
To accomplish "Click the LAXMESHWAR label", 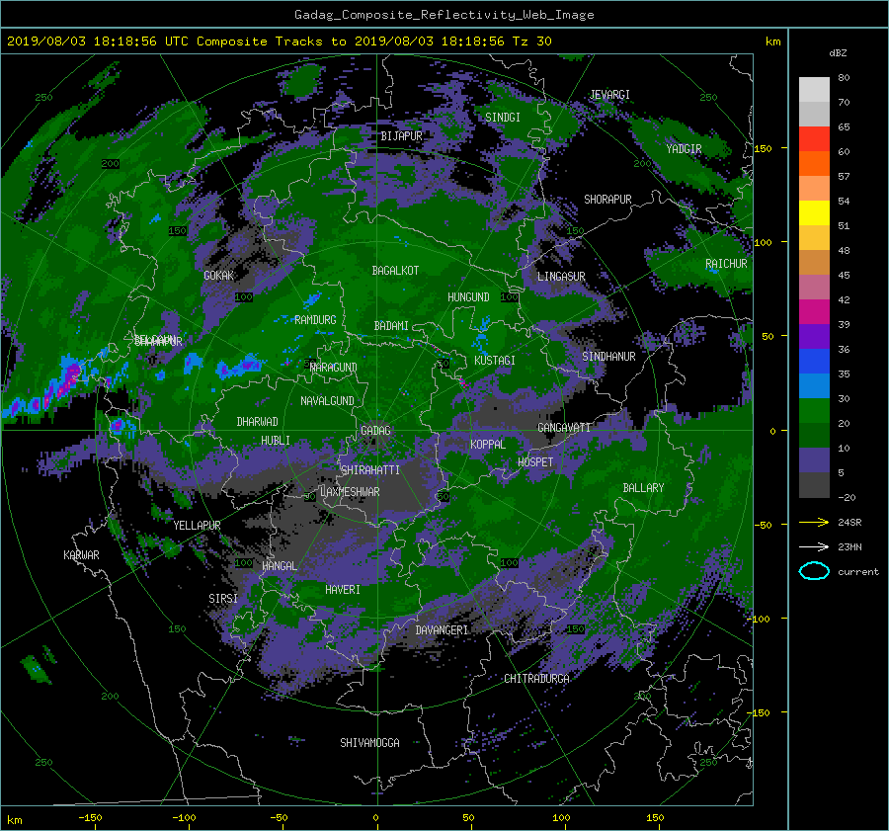I will click(350, 492).
